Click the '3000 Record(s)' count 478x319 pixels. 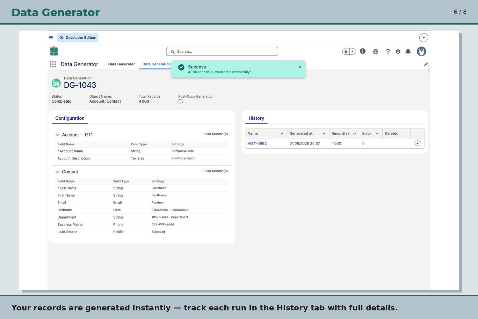[x=215, y=171]
